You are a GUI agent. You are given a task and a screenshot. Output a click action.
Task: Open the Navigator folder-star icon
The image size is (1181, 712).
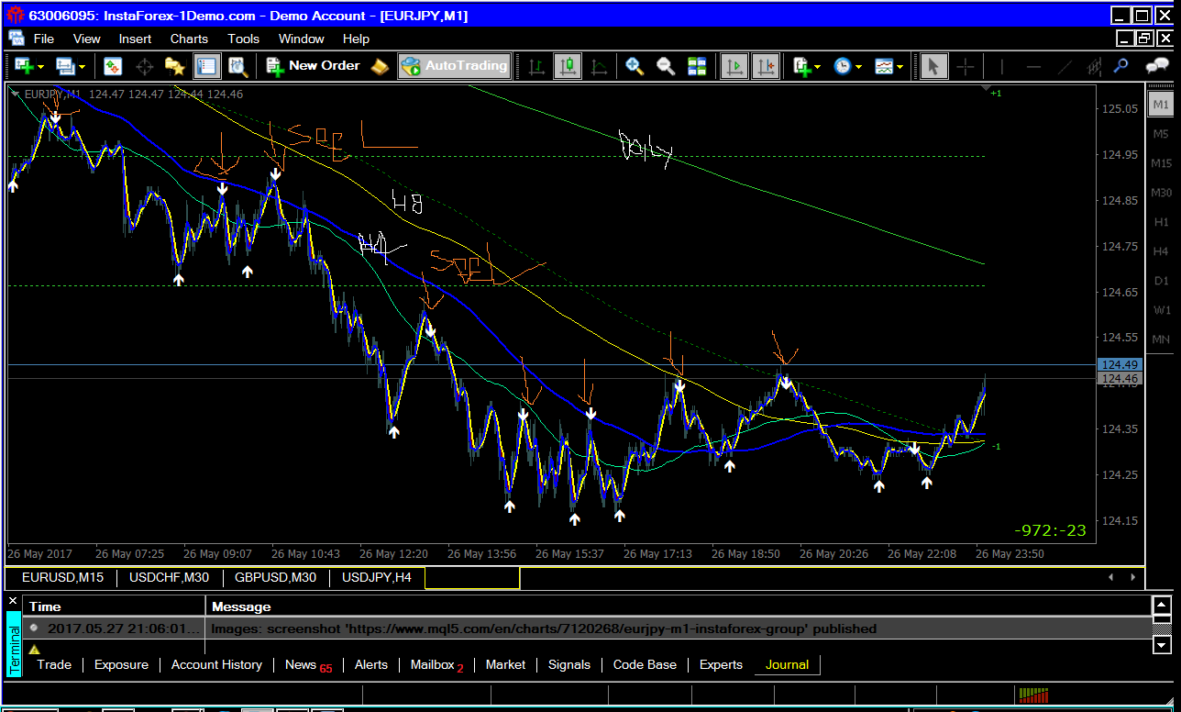click(x=174, y=66)
